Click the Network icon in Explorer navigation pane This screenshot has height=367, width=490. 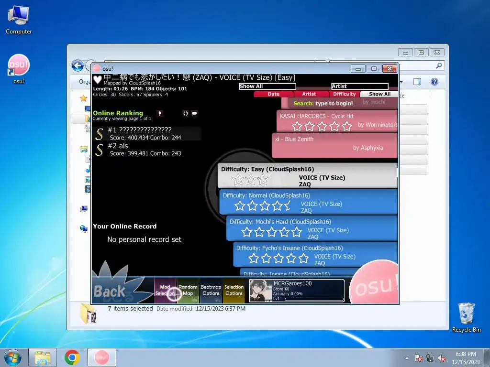point(83,229)
